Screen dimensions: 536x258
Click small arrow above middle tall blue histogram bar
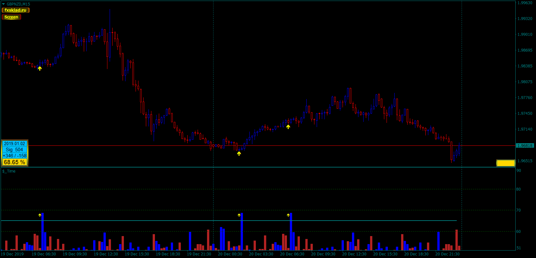pyautogui.click(x=239, y=215)
